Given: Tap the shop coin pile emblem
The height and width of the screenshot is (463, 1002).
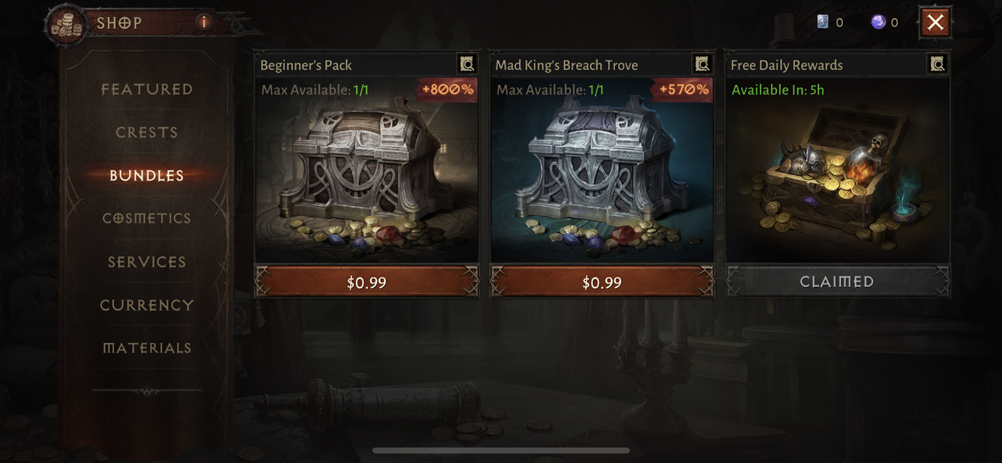Looking at the screenshot, I should pos(66,26).
